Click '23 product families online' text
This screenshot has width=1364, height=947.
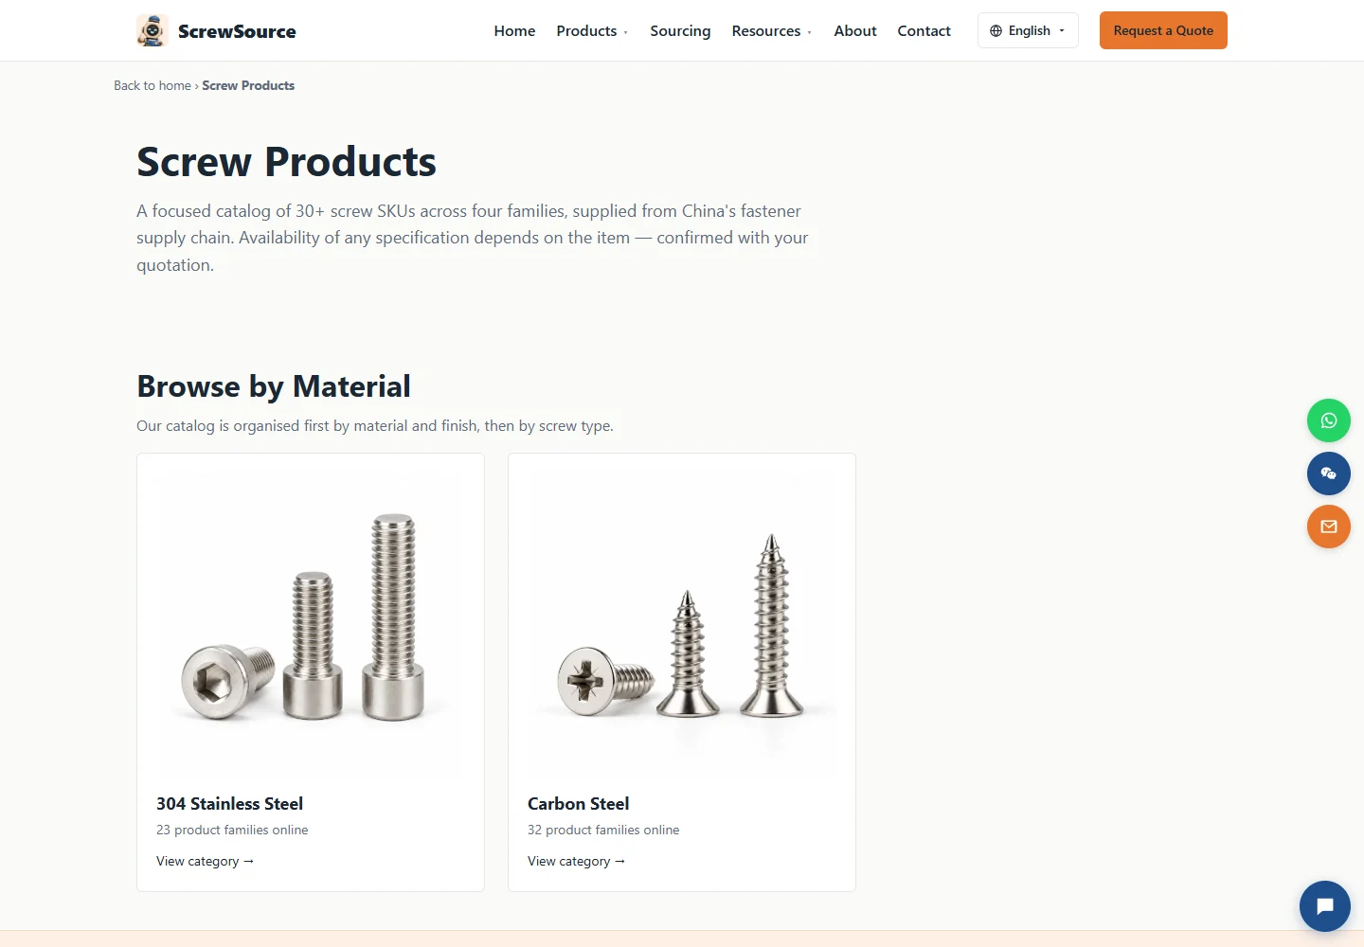(232, 830)
